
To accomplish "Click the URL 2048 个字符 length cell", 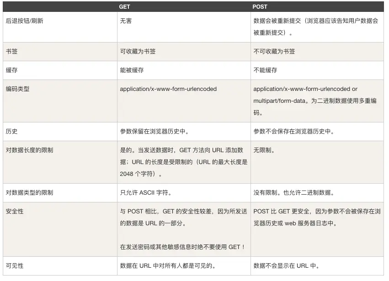I will [184, 162].
